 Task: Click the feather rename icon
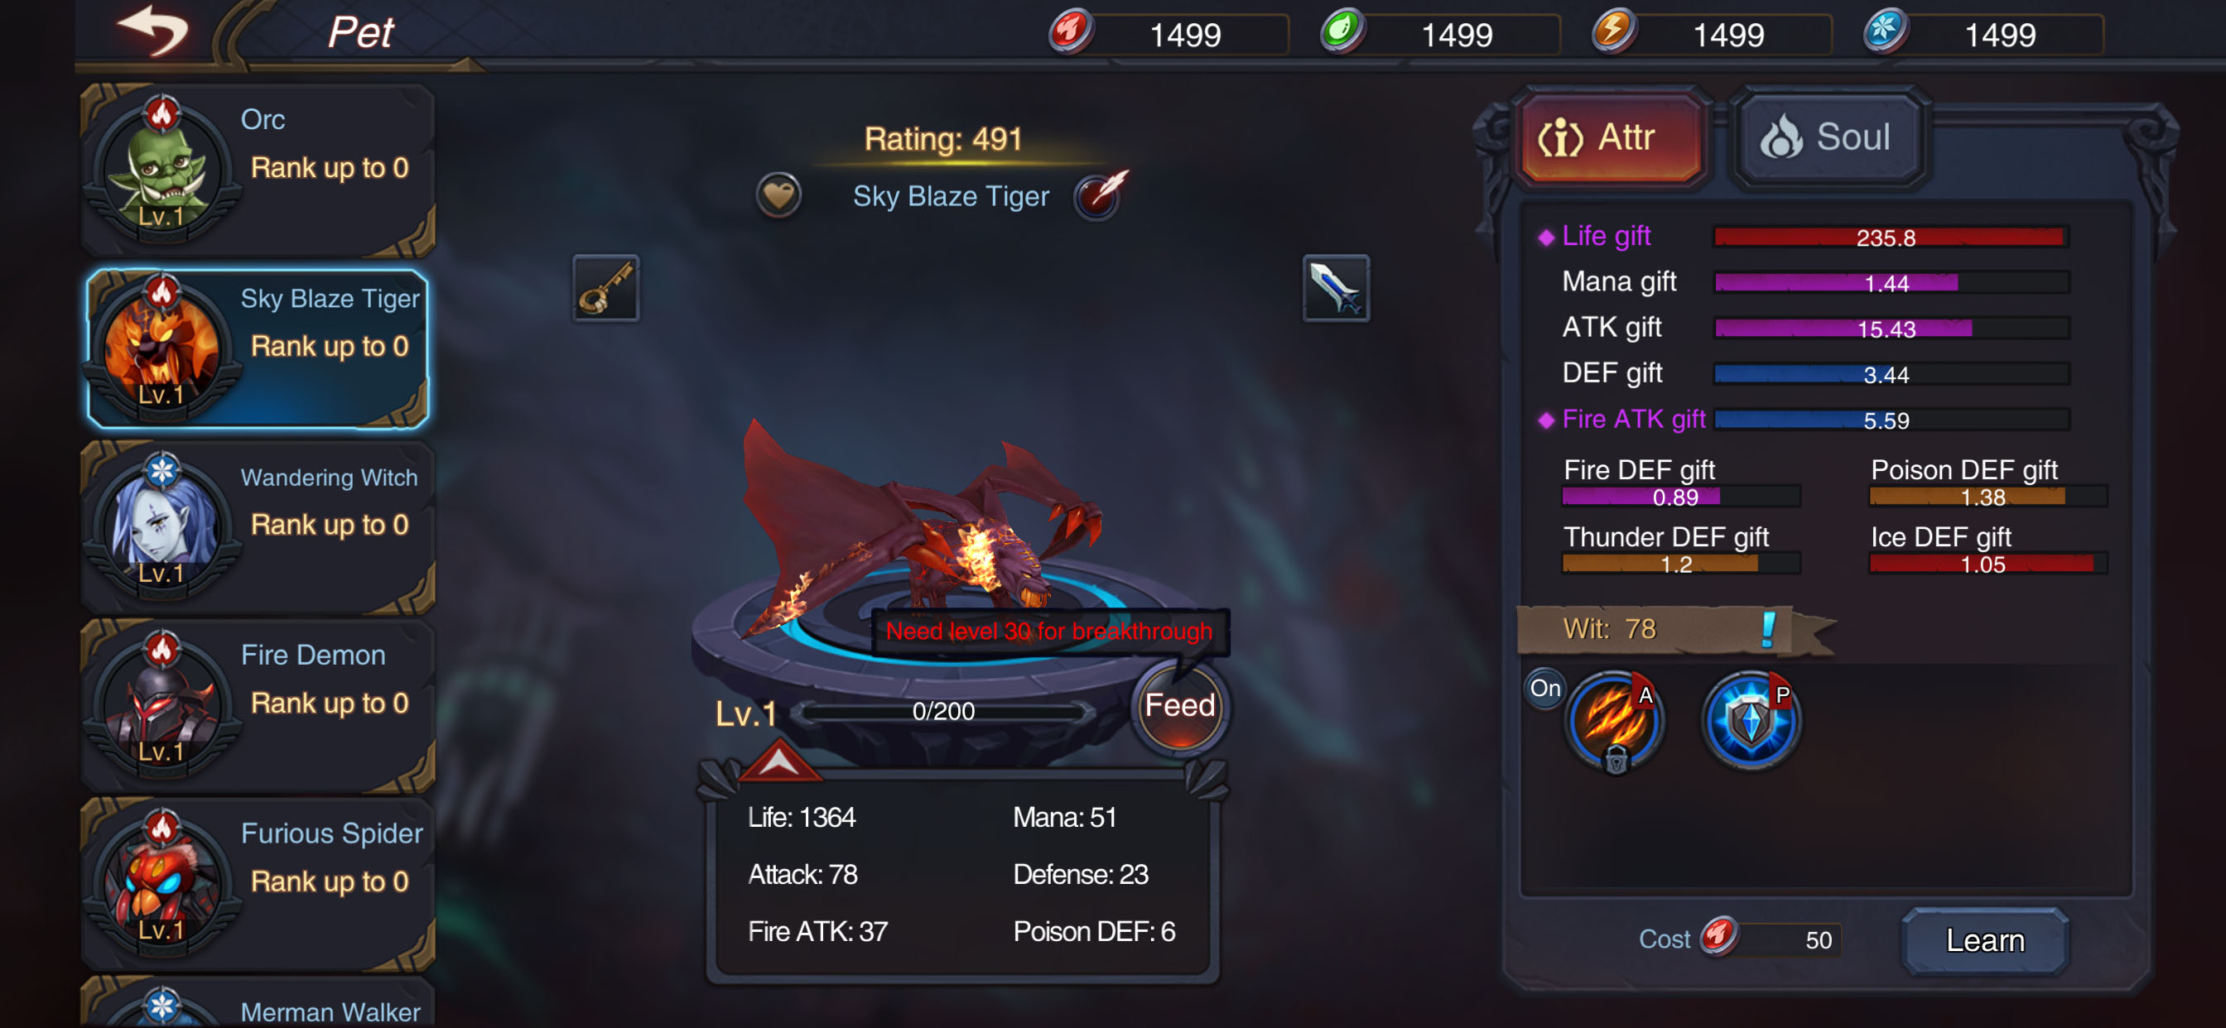pyautogui.click(x=1099, y=195)
